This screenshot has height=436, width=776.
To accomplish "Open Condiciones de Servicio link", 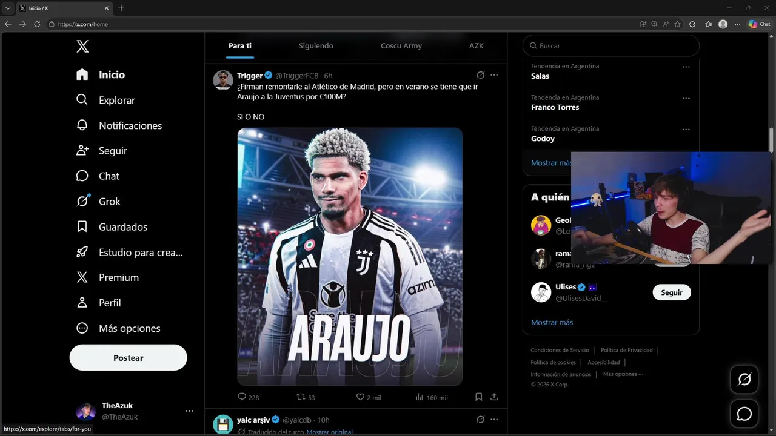I will pyautogui.click(x=560, y=350).
